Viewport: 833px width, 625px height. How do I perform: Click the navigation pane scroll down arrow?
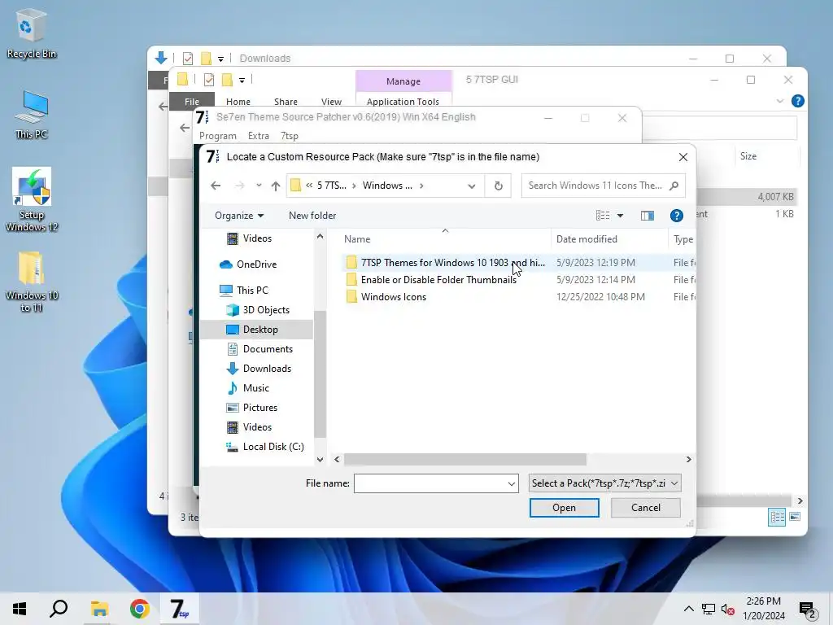coord(320,459)
